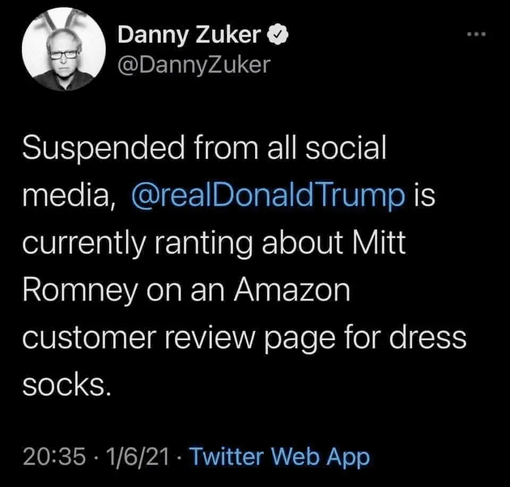510x487 pixels.
Task: Click the Danny Zuker display name
Action: (190, 36)
